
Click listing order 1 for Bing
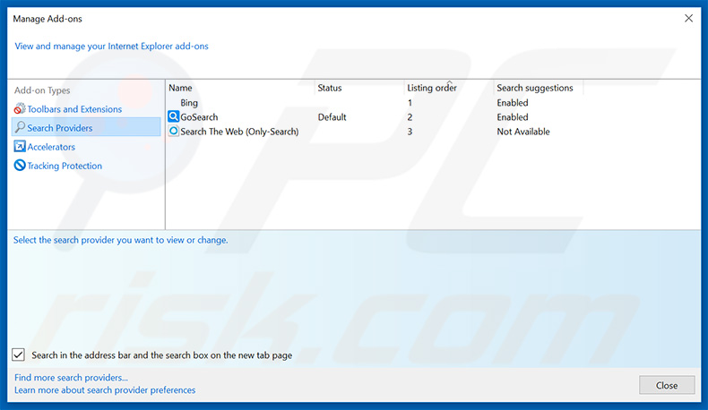[x=410, y=103]
